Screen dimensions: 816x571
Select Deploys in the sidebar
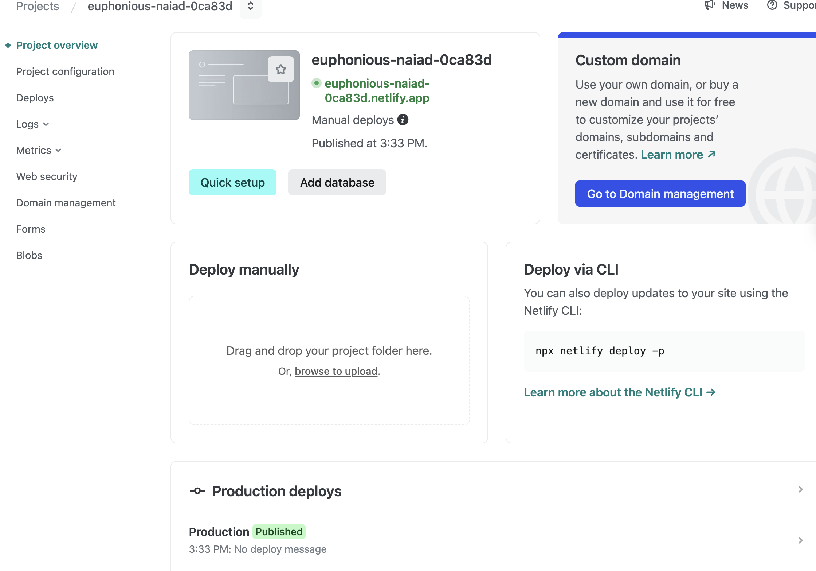[35, 98]
